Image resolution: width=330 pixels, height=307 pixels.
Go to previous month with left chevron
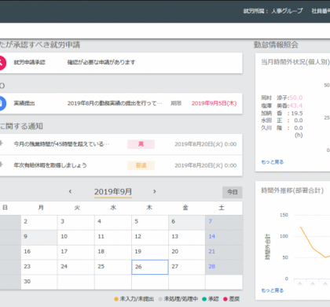coord(70,191)
